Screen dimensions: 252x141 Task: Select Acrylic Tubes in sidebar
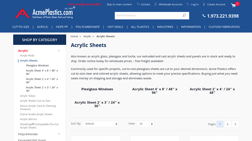pyautogui.click(x=28, y=96)
